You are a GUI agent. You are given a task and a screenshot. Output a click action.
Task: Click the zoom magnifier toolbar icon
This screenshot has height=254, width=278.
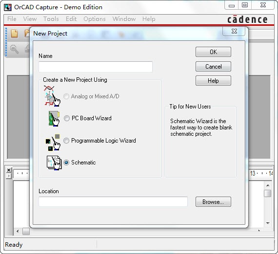[14, 49]
